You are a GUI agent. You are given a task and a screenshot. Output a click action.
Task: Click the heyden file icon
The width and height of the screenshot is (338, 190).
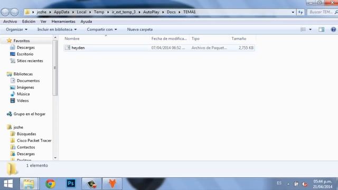68,47
